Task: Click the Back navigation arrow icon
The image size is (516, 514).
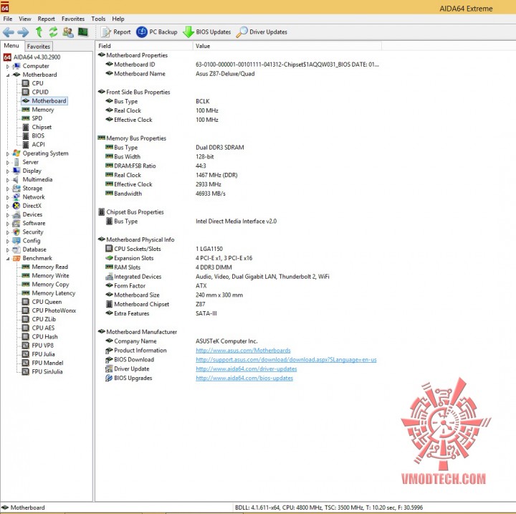Action: tap(8, 32)
